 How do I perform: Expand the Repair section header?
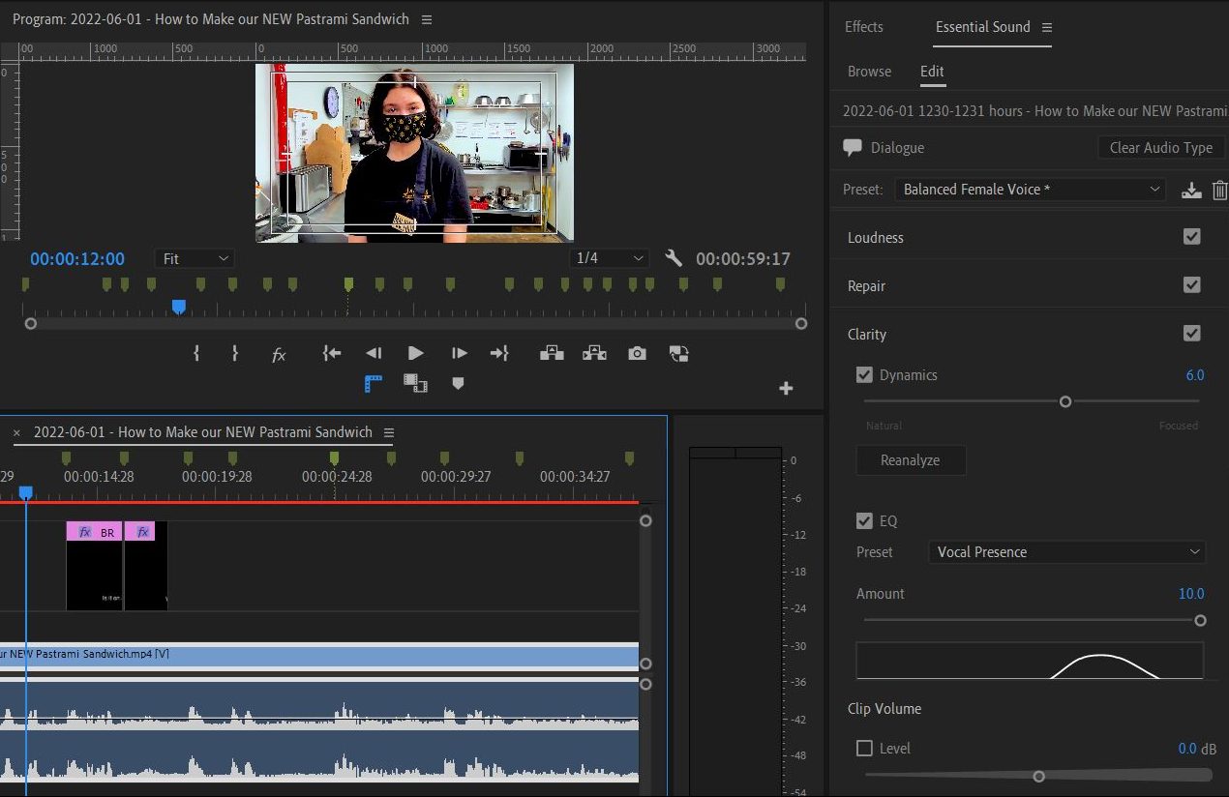(x=866, y=286)
